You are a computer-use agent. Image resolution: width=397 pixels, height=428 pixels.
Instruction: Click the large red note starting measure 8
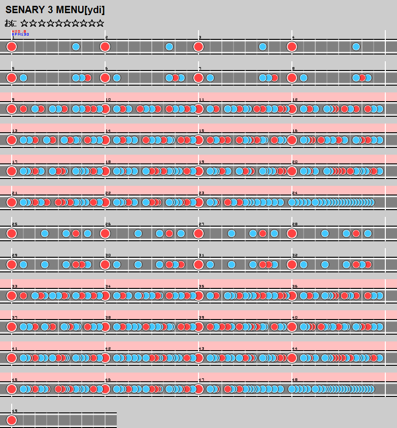tap(291, 78)
